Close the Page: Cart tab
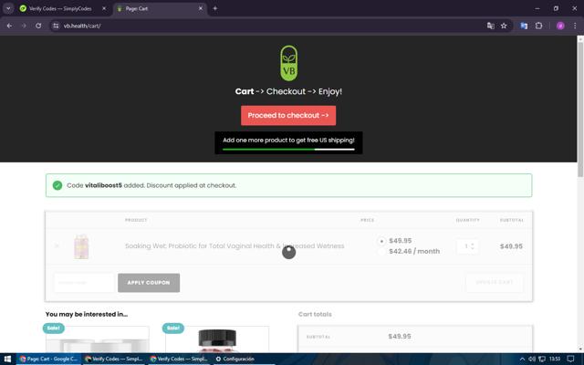The height and width of the screenshot is (365, 584). [201, 8]
